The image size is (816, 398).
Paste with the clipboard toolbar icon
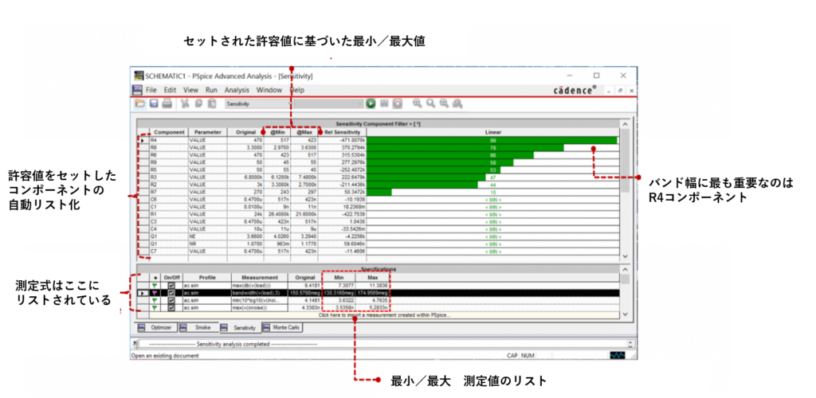pyautogui.click(x=212, y=103)
